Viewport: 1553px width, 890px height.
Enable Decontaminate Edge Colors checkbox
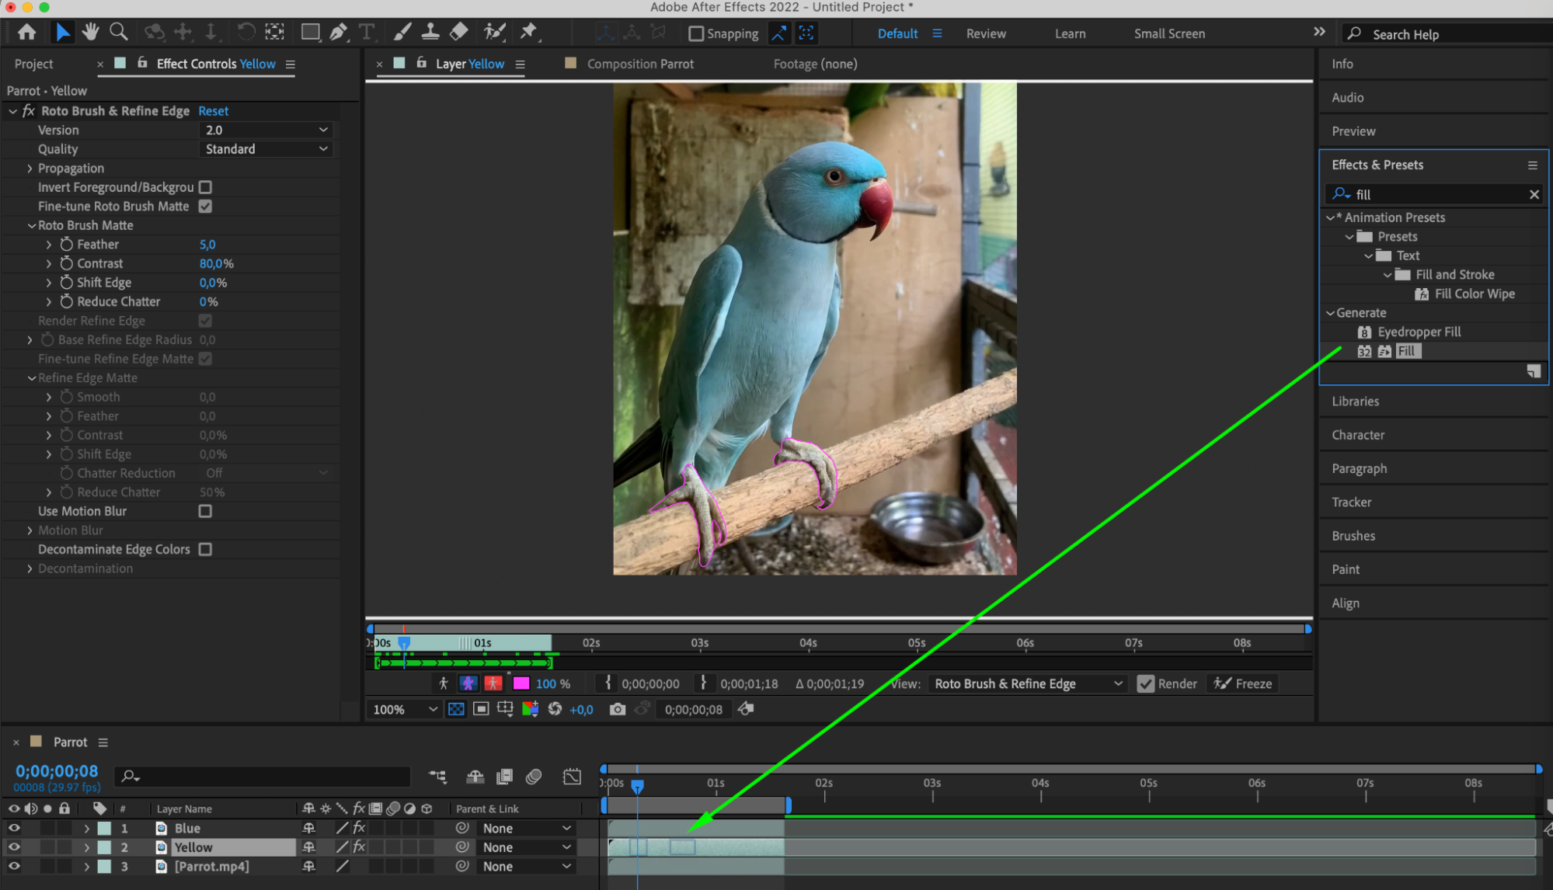point(205,549)
